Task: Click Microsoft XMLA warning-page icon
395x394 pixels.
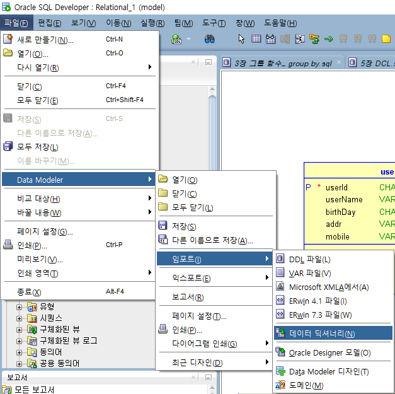Action: [x=280, y=286]
